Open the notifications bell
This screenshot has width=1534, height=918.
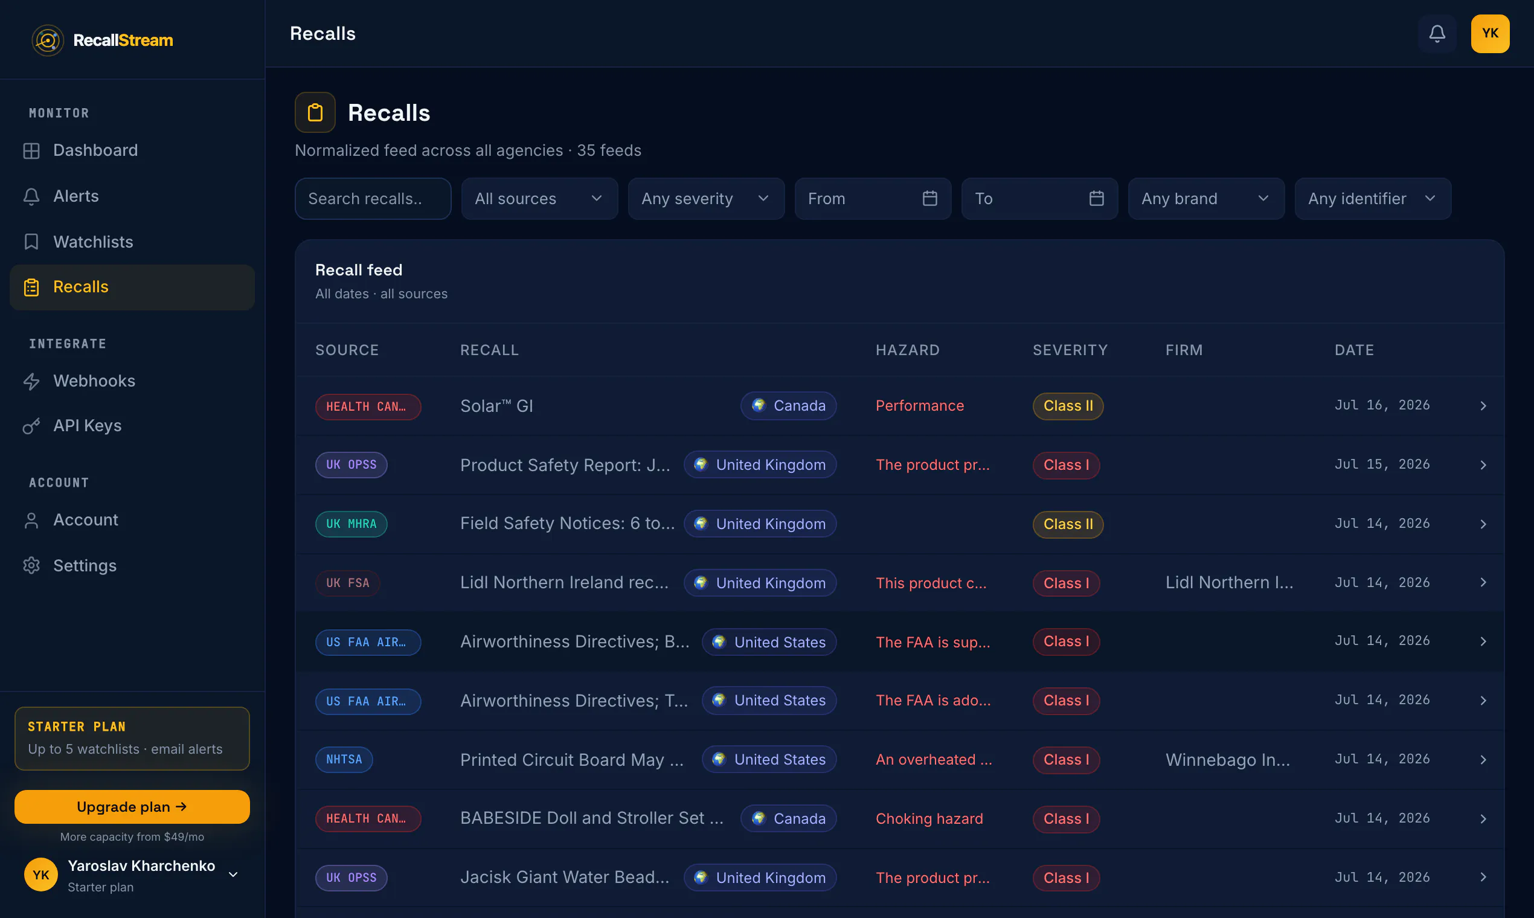pos(1437,33)
